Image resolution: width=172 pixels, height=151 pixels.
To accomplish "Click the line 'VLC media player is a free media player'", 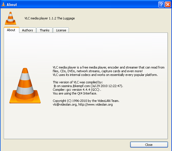I will (x=108, y=67).
